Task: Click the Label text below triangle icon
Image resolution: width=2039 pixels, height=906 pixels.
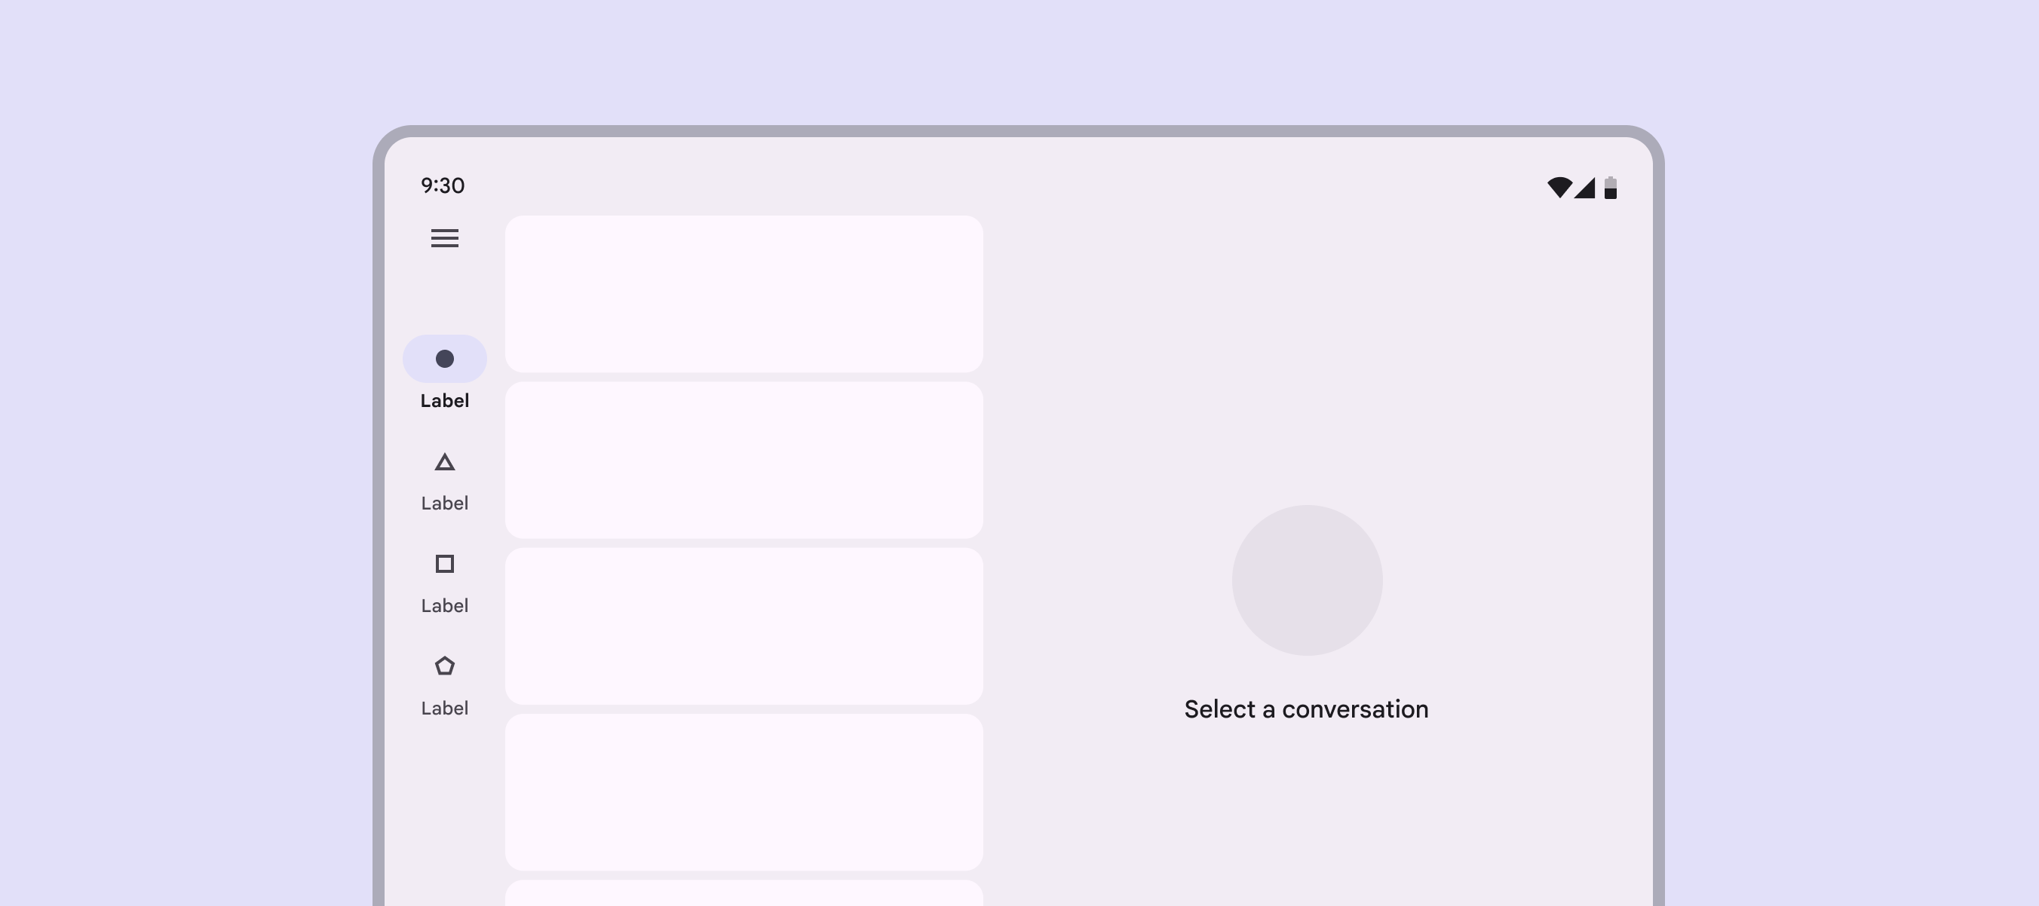Action: point(444,504)
